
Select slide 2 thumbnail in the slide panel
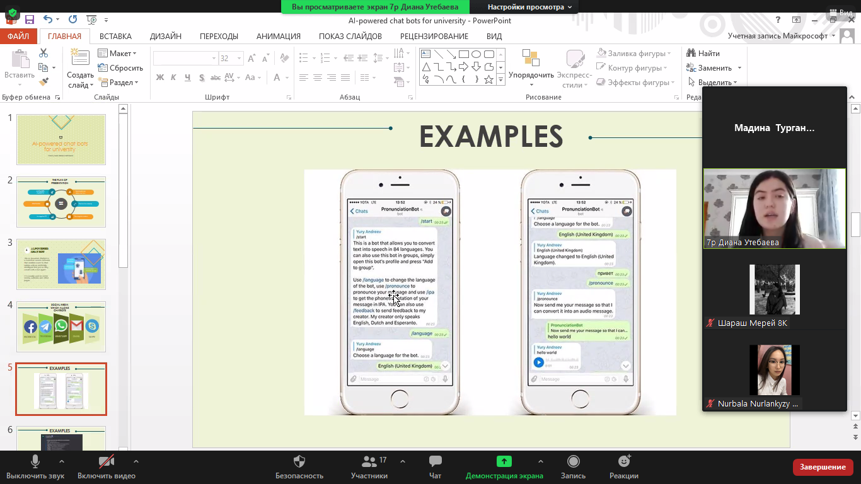pyautogui.click(x=61, y=202)
